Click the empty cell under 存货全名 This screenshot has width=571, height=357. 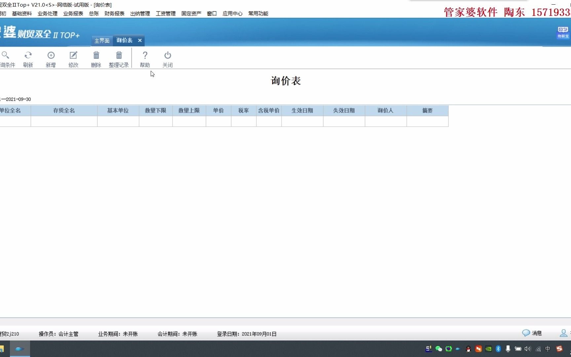(x=64, y=121)
